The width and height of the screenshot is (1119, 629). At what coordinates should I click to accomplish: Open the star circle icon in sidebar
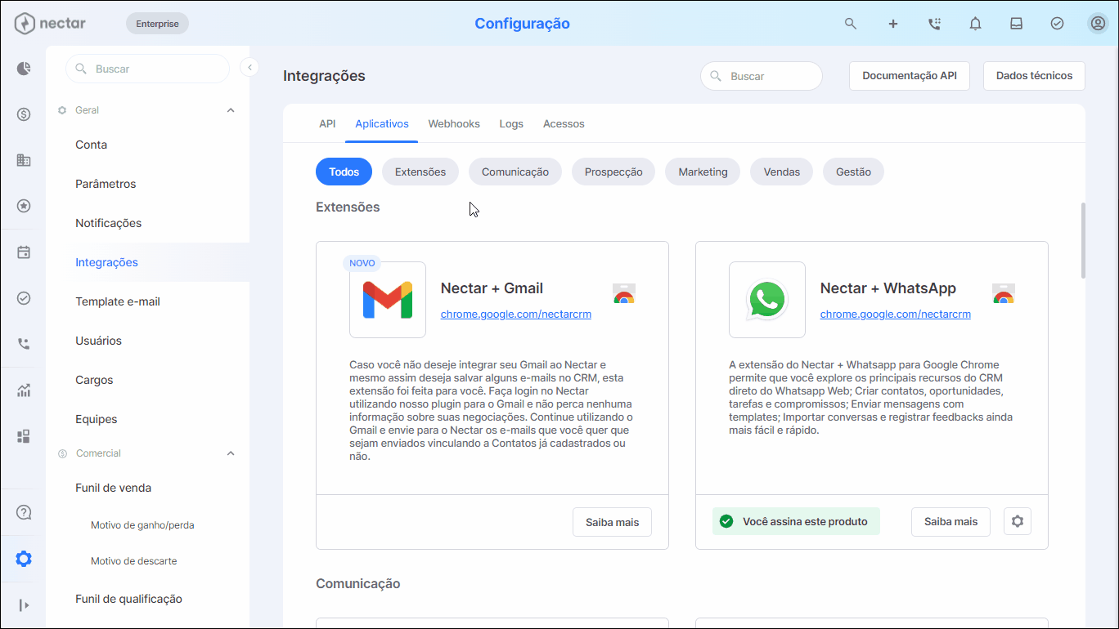pyautogui.click(x=24, y=206)
